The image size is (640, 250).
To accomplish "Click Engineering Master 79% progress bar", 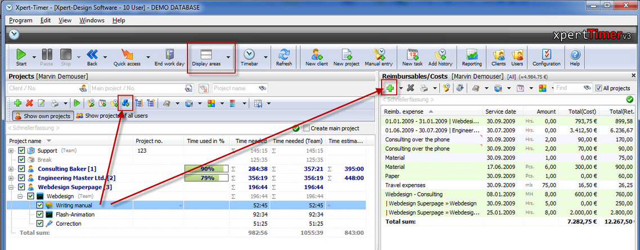I will tap(207, 178).
